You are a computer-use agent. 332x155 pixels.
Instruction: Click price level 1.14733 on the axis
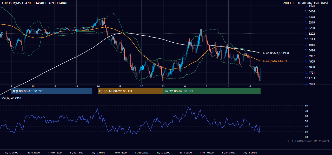tap(310, 78)
